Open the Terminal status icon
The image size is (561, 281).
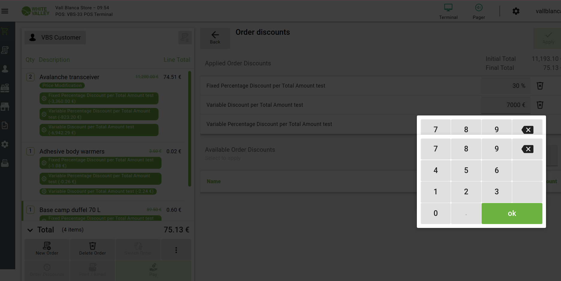click(x=448, y=11)
